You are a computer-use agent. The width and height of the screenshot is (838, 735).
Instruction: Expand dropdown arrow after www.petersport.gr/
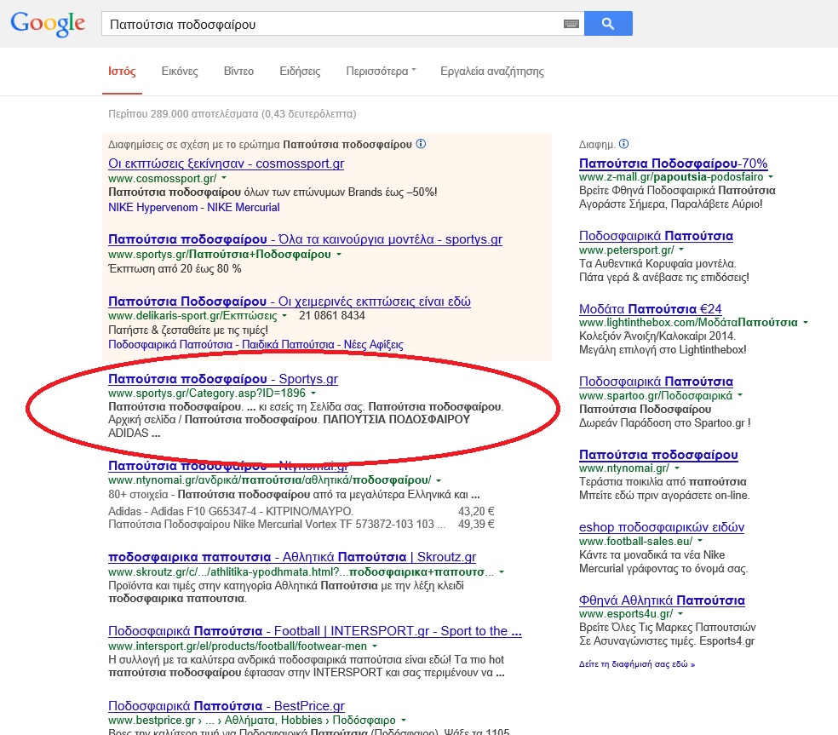click(x=681, y=250)
